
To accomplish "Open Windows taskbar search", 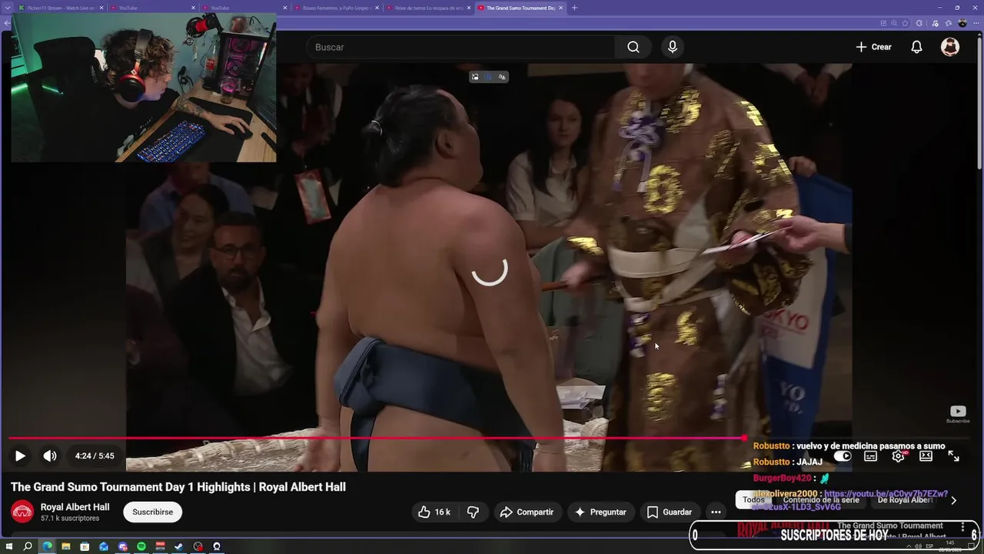I will pyautogui.click(x=28, y=546).
